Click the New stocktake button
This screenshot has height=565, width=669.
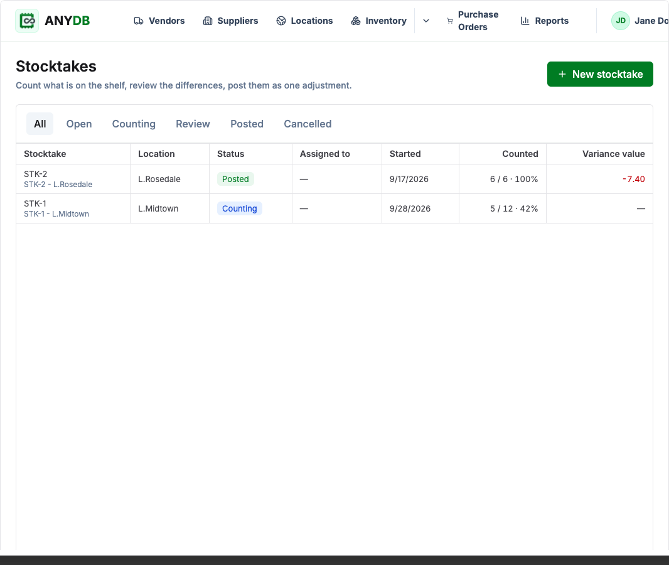[600, 74]
